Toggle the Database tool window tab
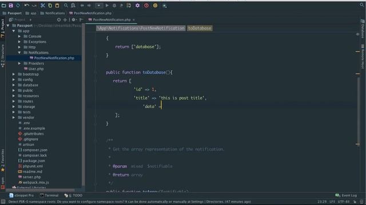Viewport: 366px width, 205px height. (363, 29)
